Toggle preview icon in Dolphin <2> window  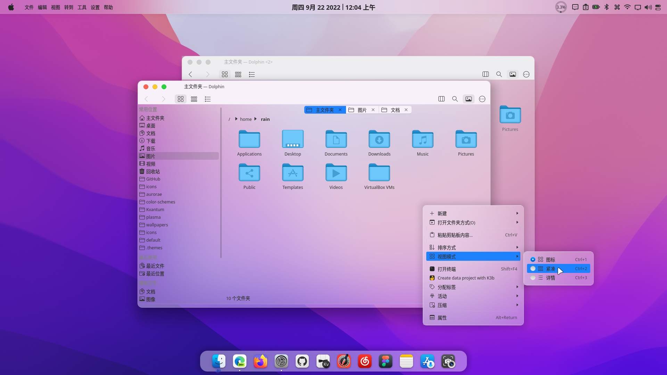pyautogui.click(x=513, y=74)
